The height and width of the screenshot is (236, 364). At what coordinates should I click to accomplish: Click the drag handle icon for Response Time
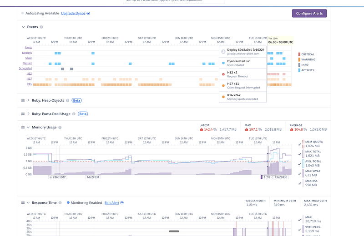point(23,203)
